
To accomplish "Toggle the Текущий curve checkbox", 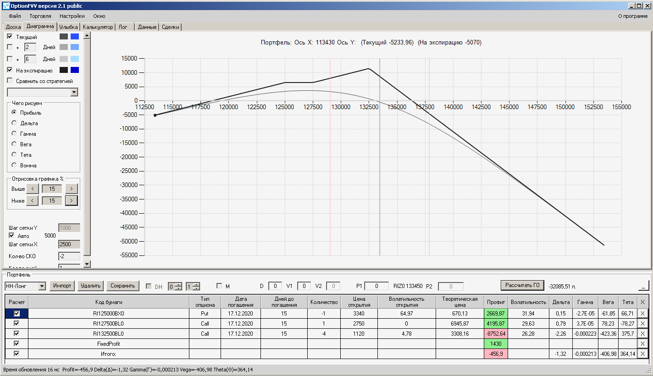I will 10,37.
